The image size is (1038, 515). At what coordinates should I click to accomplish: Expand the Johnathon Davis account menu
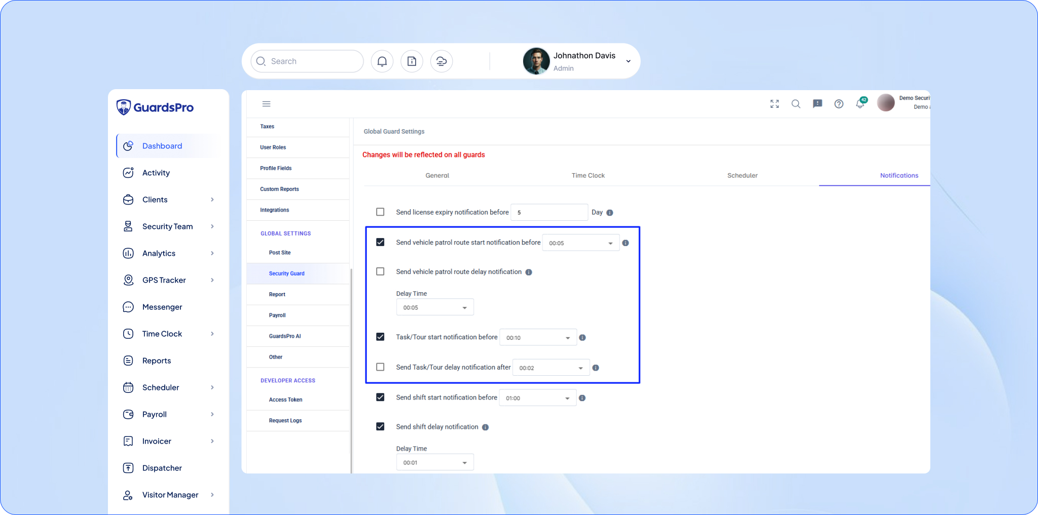click(x=628, y=61)
